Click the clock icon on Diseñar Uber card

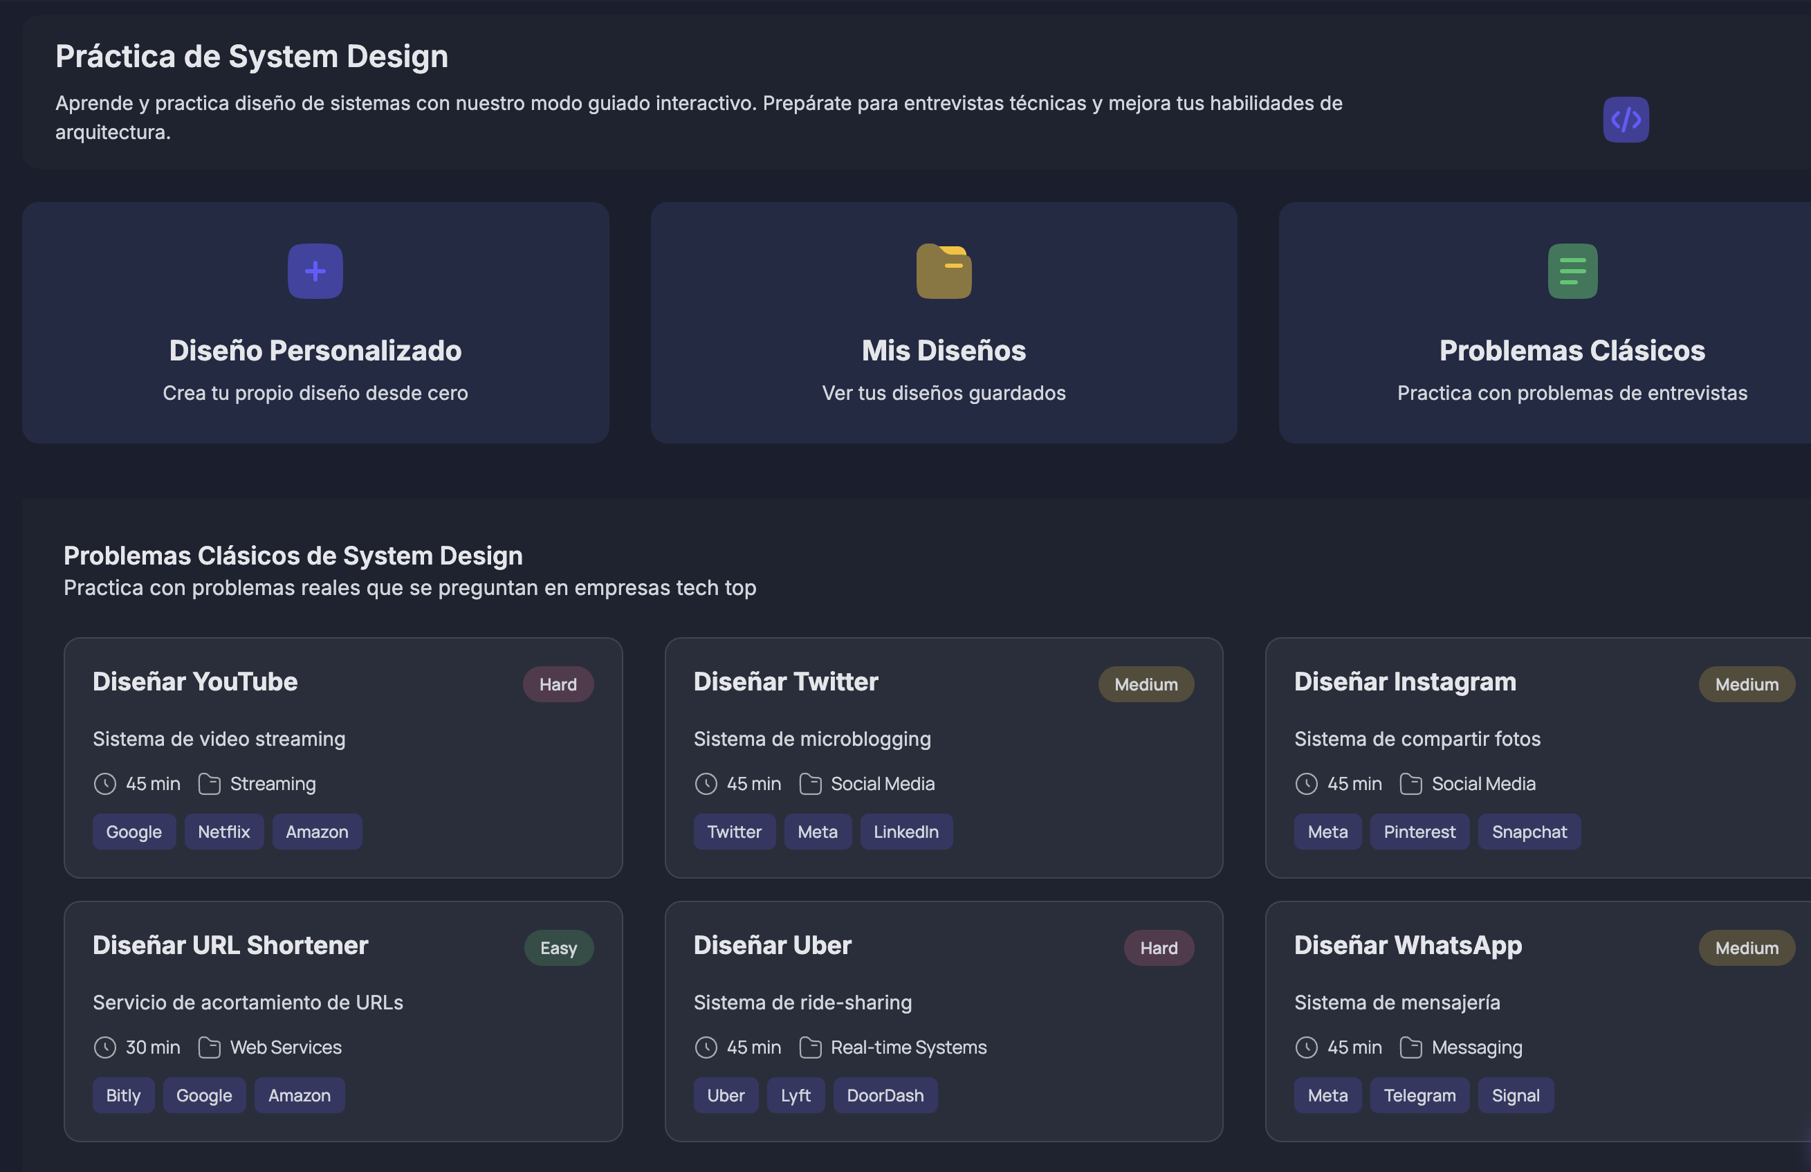706,1047
